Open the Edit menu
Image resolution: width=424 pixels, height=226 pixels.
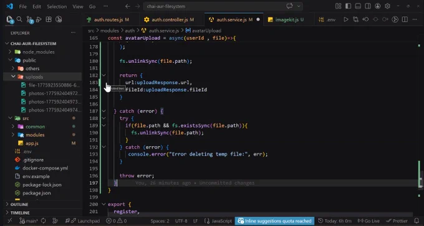(37, 6)
